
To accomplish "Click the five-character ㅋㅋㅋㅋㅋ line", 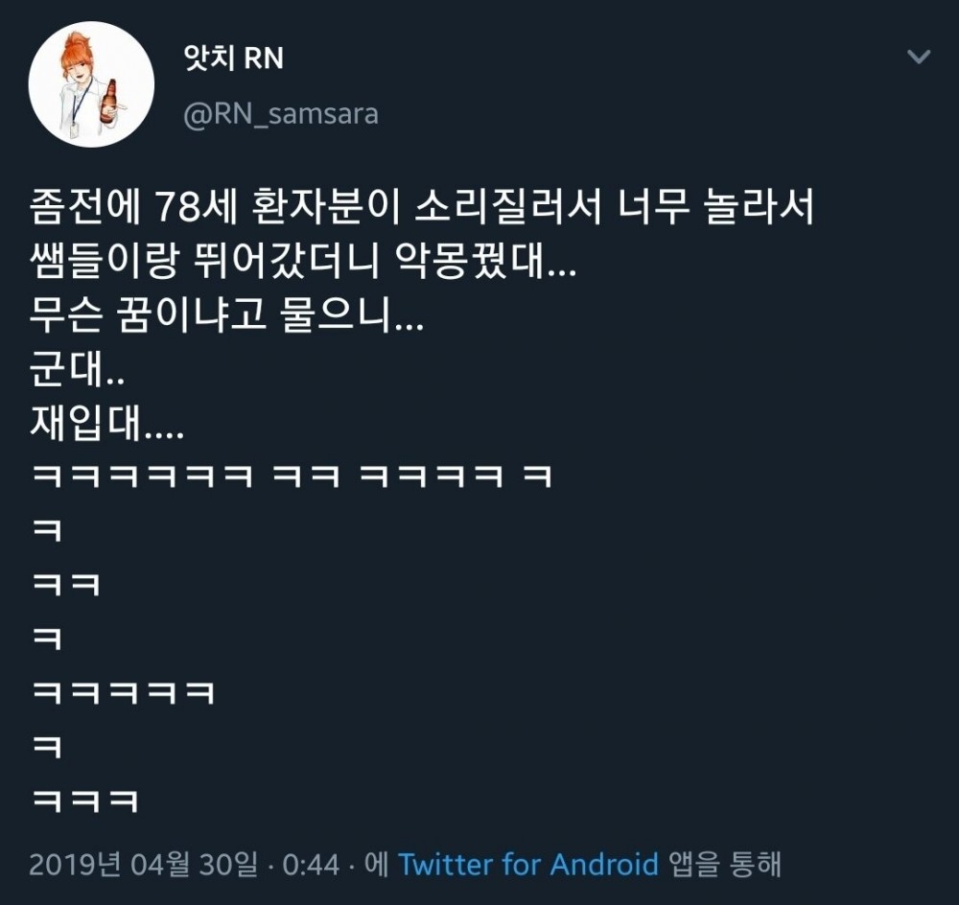I will (x=123, y=693).
